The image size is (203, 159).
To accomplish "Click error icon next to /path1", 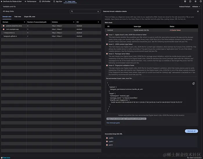I will [x=107, y=141].
